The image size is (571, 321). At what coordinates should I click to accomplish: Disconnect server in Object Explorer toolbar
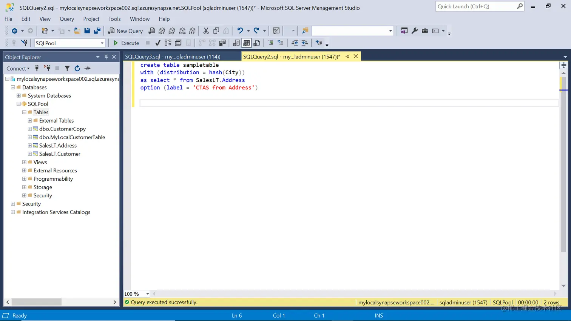click(x=47, y=68)
